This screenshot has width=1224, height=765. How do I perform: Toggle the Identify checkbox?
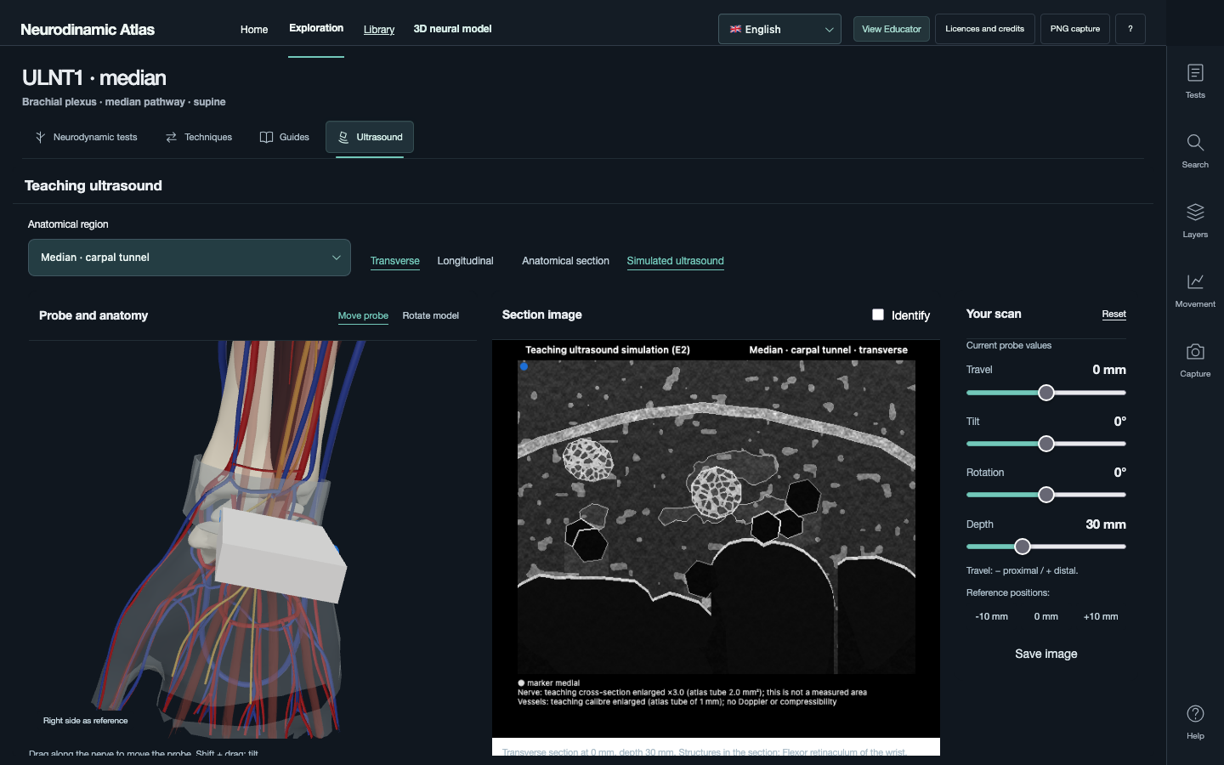click(878, 314)
